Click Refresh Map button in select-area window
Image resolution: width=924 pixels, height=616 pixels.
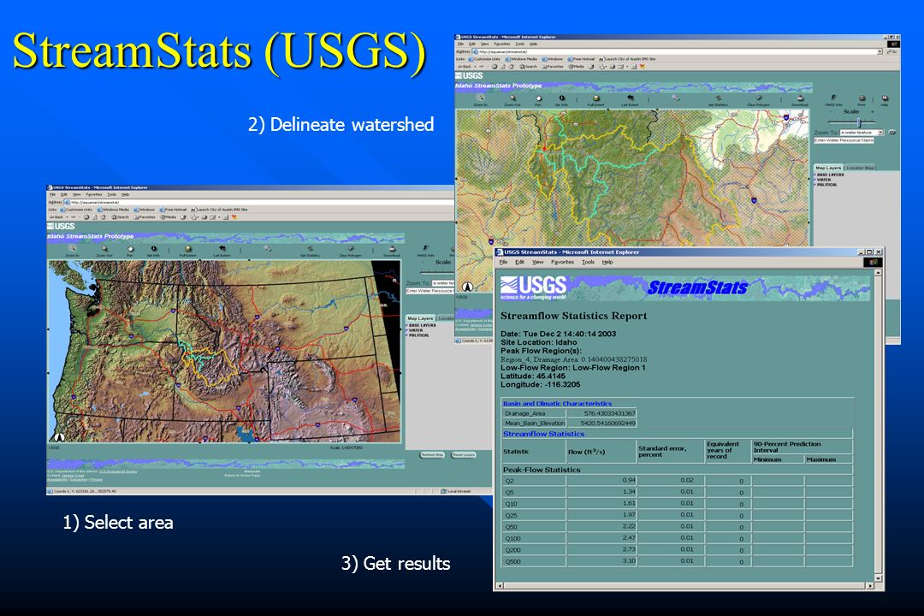[432, 454]
